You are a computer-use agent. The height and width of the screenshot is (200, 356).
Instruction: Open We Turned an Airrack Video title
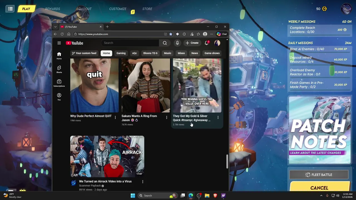105,181
